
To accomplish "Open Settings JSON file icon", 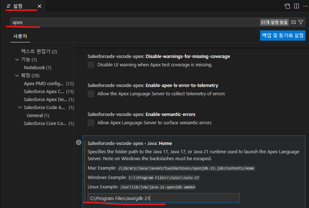I will pos(287,6).
